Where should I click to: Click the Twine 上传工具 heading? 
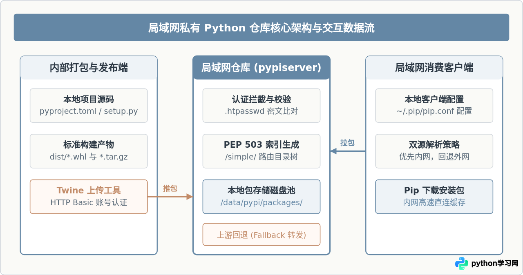tap(89, 191)
